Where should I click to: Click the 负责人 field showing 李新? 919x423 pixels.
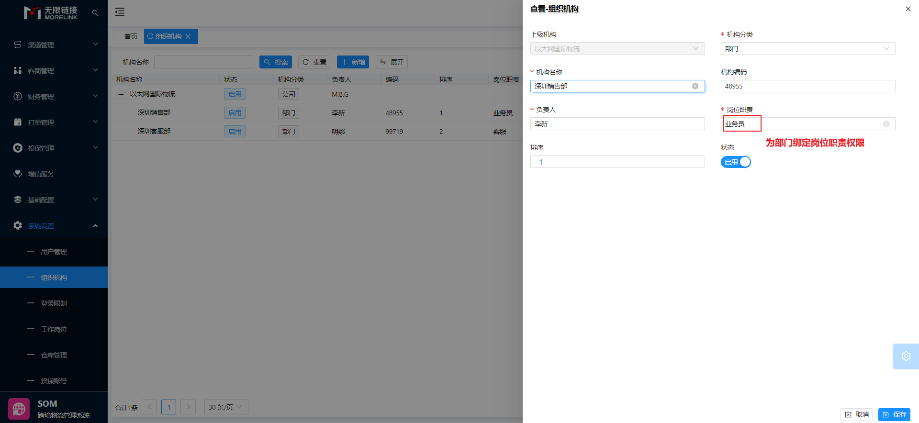point(617,124)
